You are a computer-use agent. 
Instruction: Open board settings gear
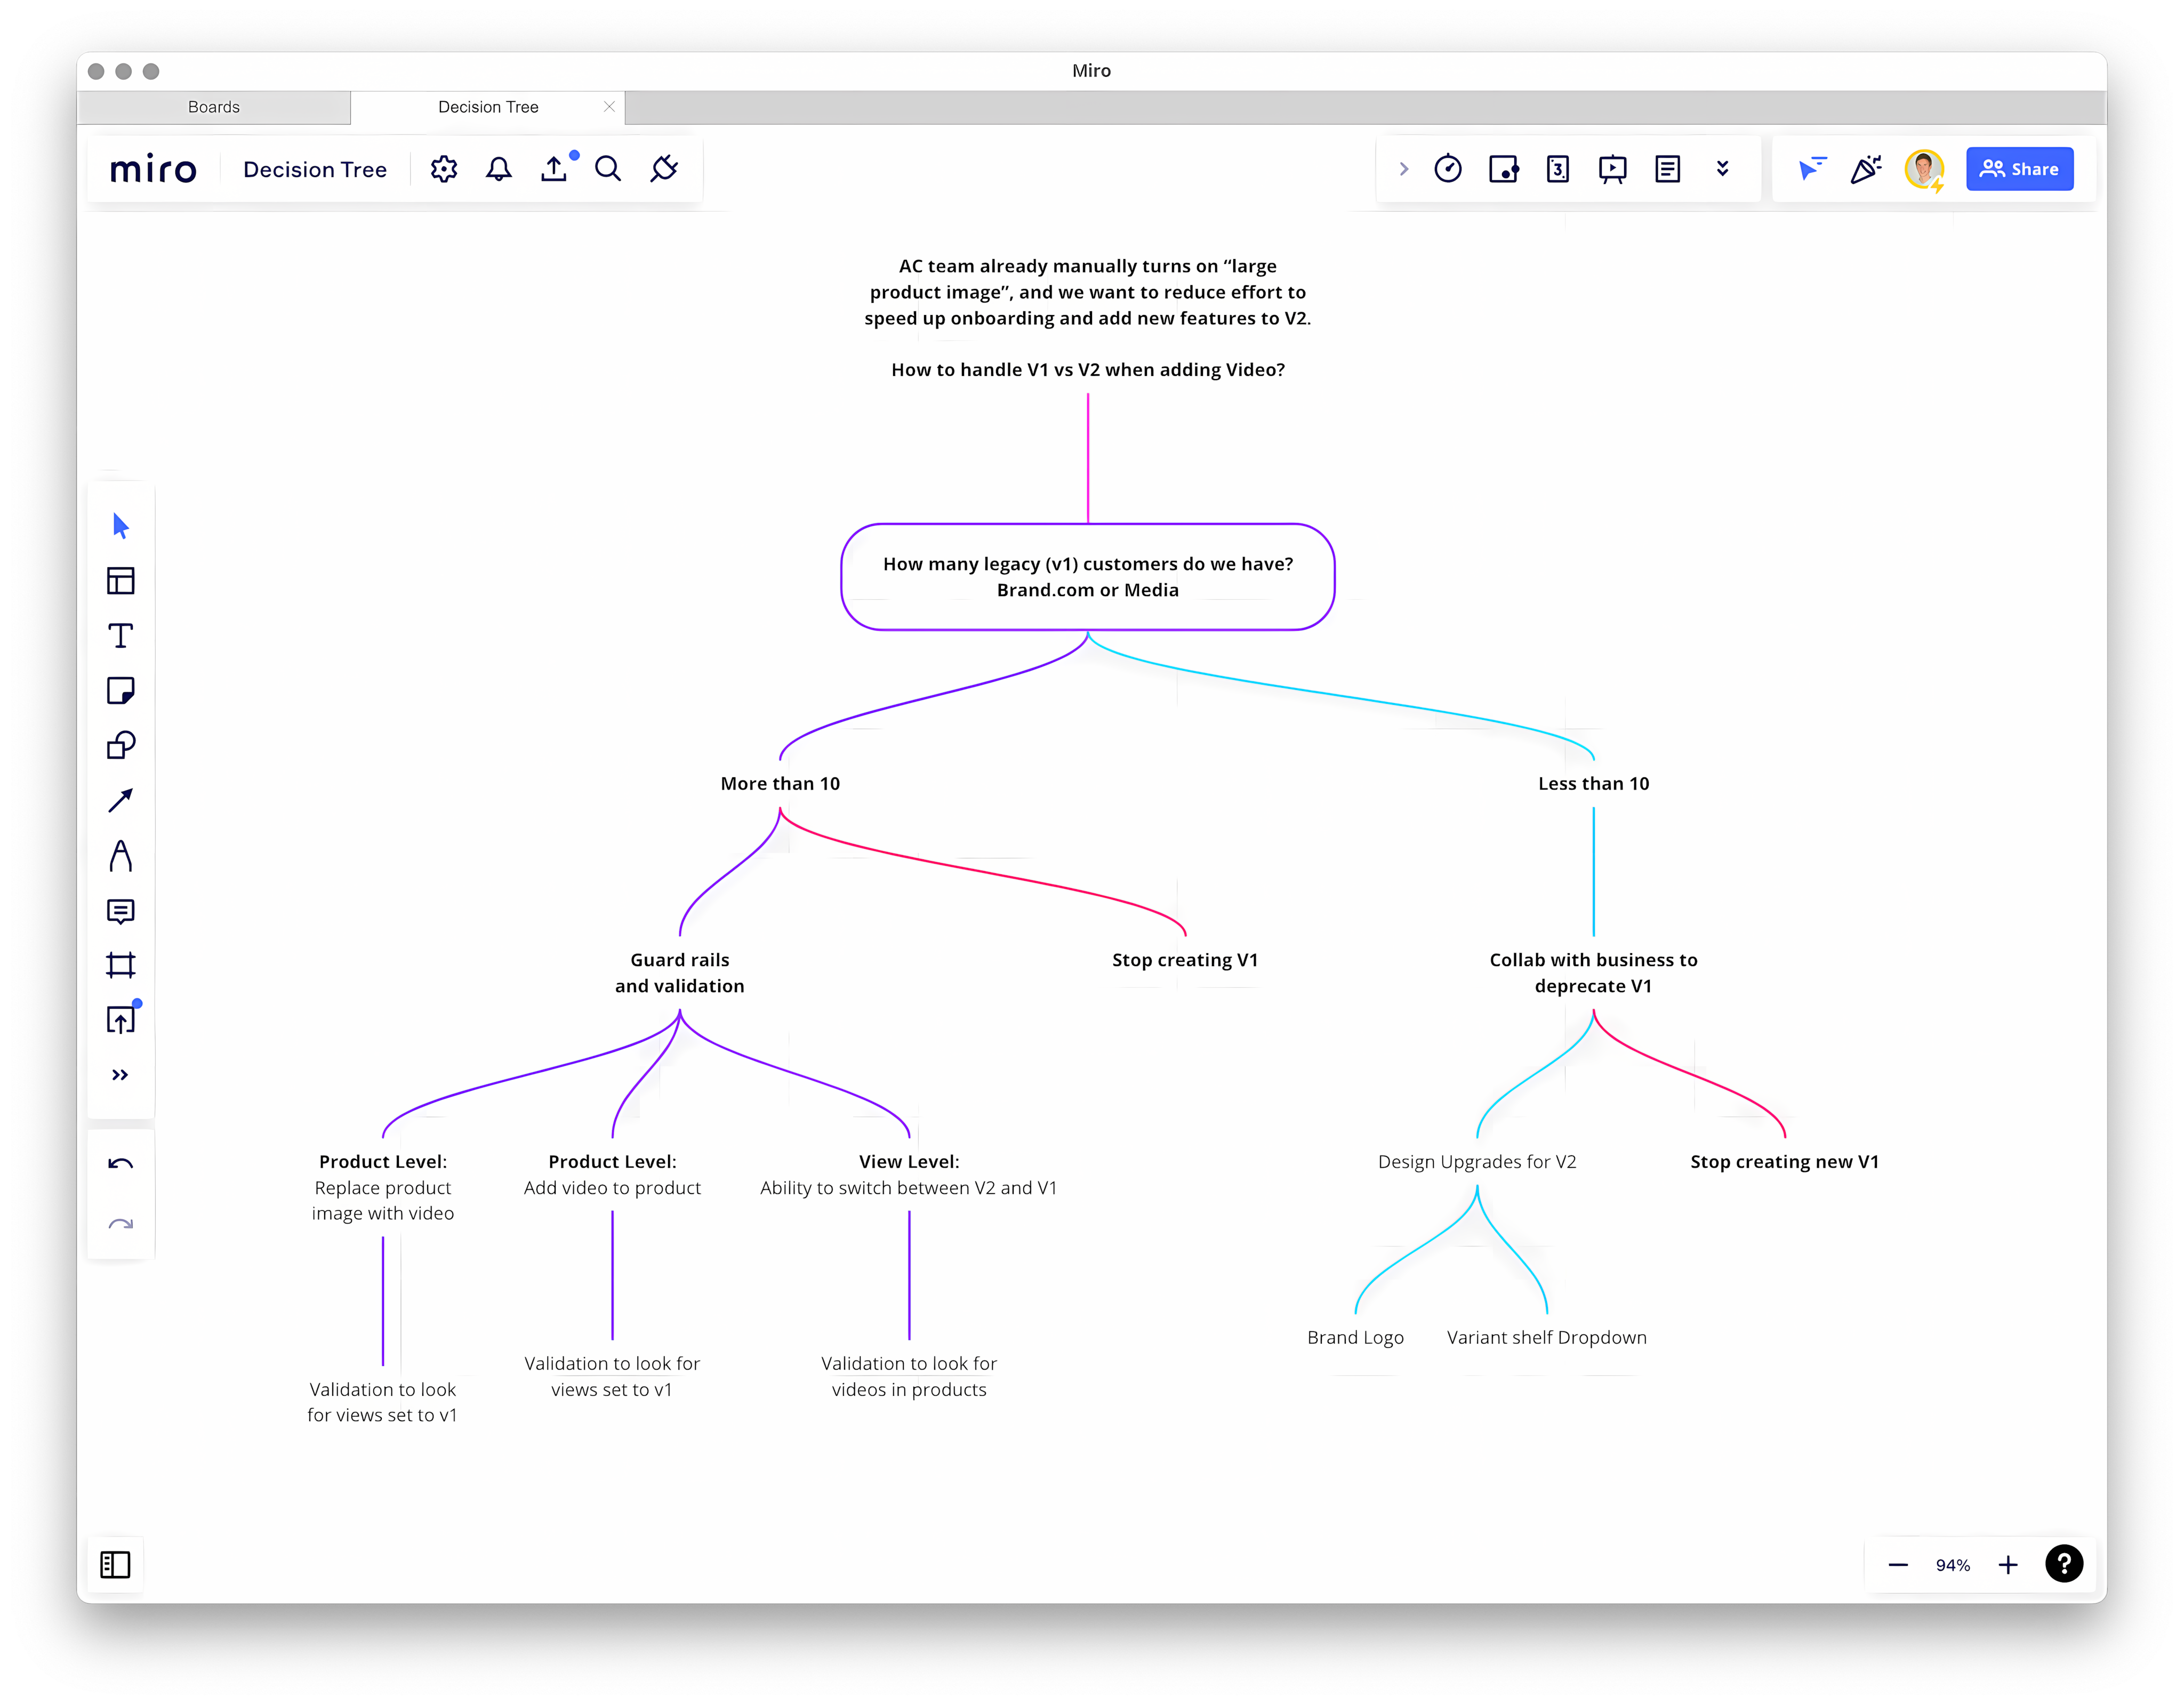444,168
